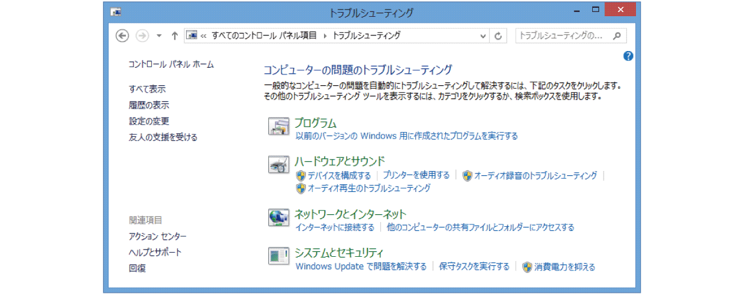The width and height of the screenshot is (744, 294).
Task: Click the window system icon in title bar
Action: pyautogui.click(x=116, y=11)
